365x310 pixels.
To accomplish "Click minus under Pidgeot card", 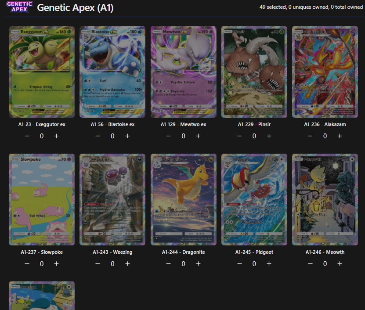I will [x=239, y=263].
